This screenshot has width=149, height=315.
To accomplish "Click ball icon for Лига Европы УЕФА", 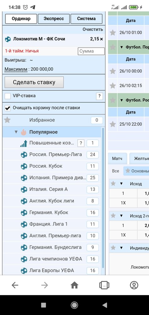I will pos(24,271).
